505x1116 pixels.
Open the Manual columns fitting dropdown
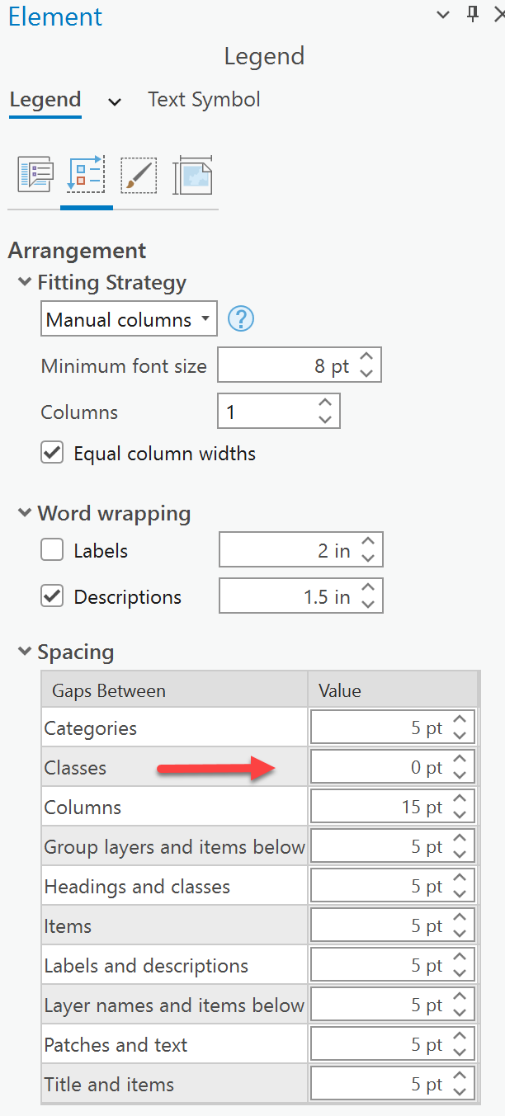(x=129, y=319)
